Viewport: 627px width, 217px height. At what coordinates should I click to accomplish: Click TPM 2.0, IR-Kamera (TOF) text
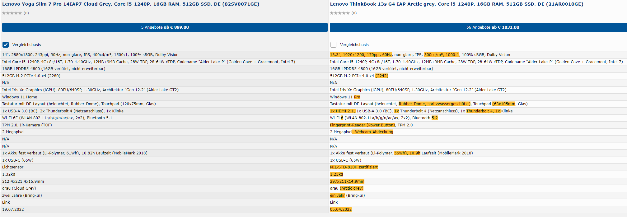[27, 125]
